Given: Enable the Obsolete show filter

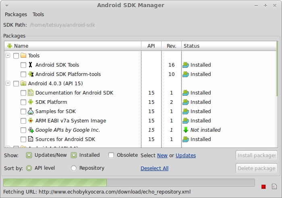Looking at the screenshot, I should [x=111, y=155].
